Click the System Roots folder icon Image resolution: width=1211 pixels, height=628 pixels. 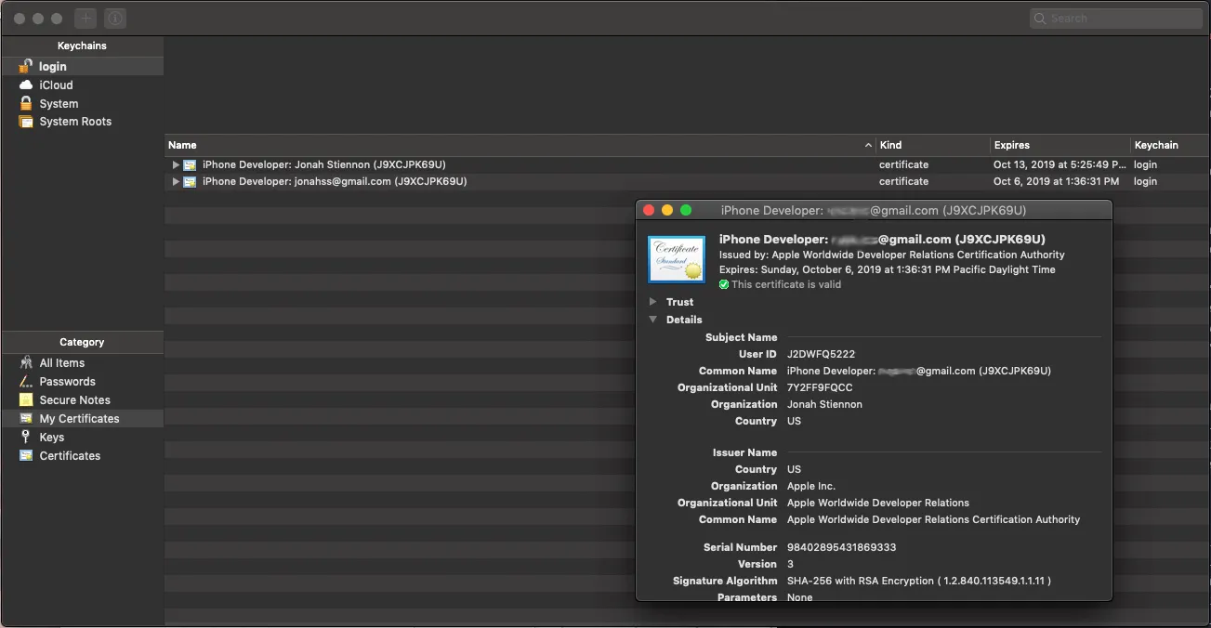point(26,122)
